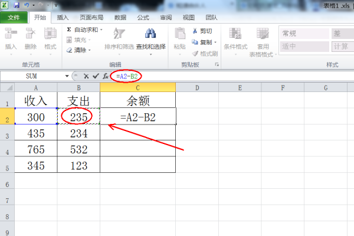Click the Name Box showing SUM
This screenshot has width=354, height=236.
[32, 76]
